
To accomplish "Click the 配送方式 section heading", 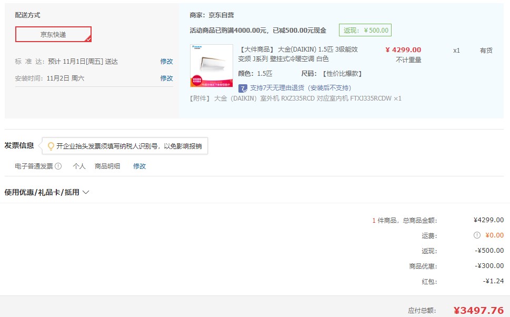I will (x=28, y=15).
